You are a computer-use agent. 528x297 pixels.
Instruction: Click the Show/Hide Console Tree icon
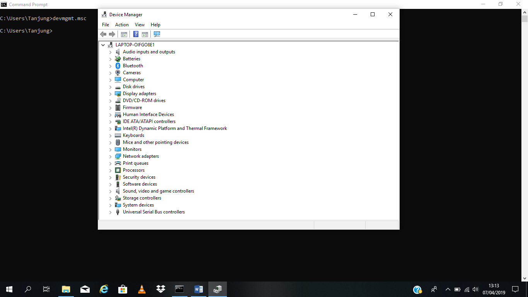point(124,34)
